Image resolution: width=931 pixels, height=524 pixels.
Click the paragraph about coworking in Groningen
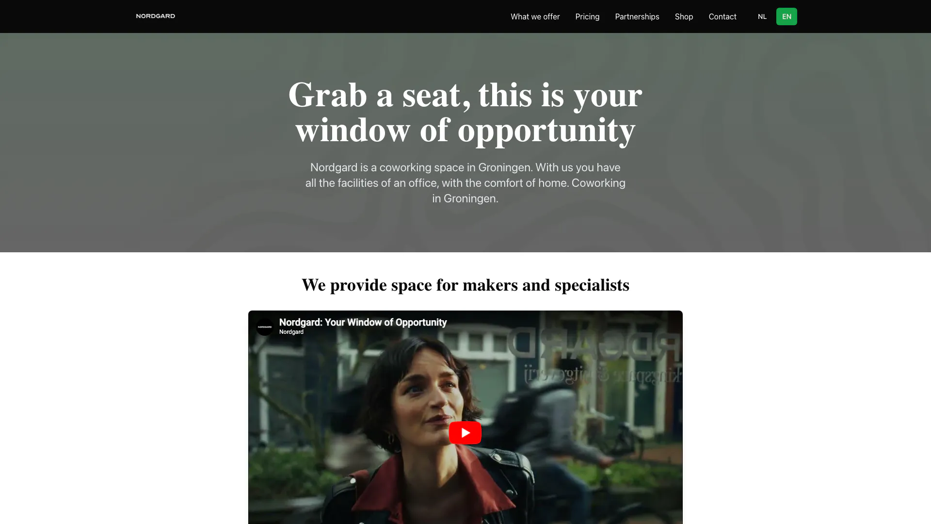465,183
